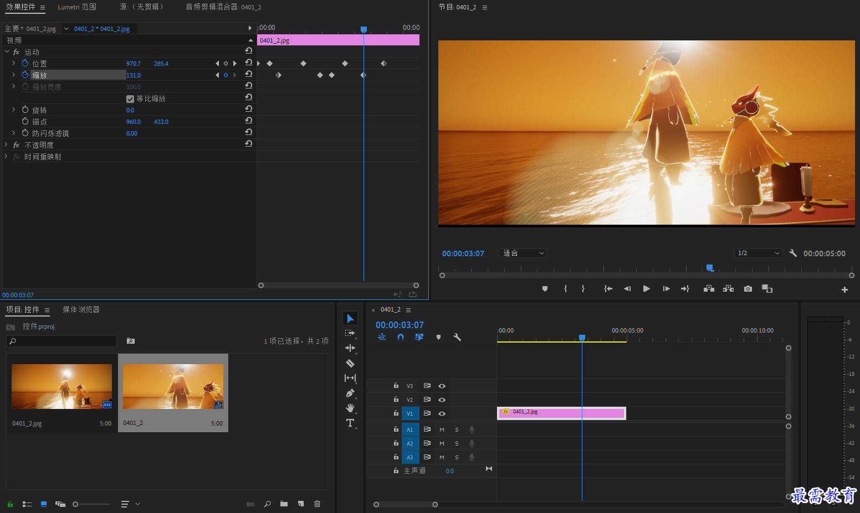Select the Hand tool
This screenshot has width=860, height=513.
coord(350,408)
